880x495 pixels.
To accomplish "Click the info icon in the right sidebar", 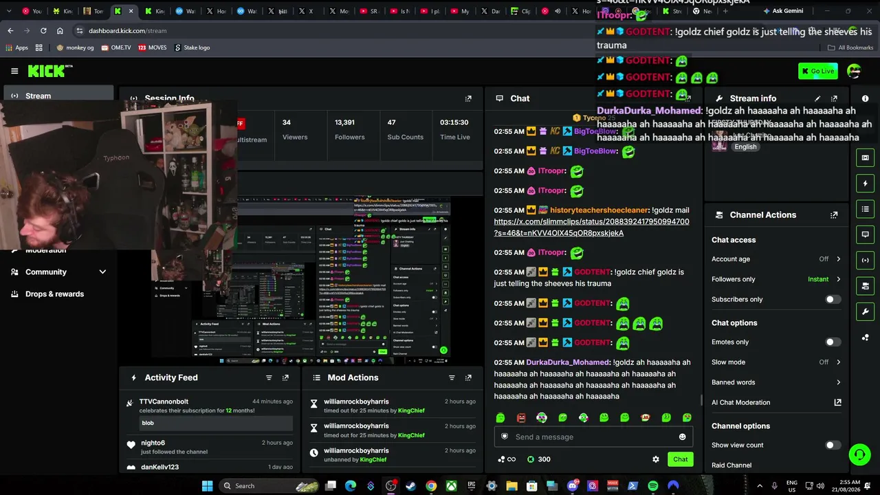I will tap(866, 98).
